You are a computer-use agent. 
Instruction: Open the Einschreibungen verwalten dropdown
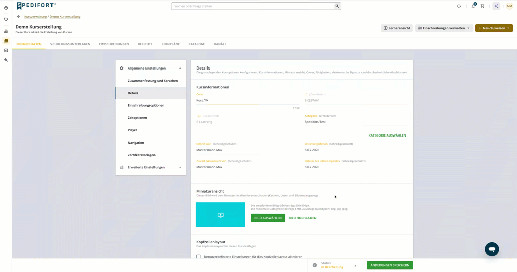[x=443, y=28]
